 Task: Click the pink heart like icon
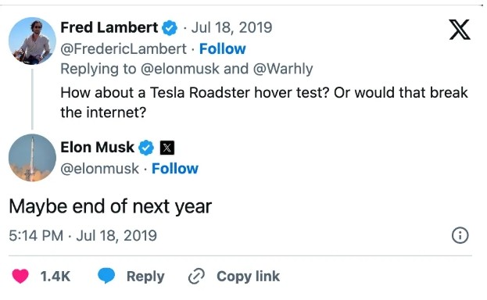click(x=20, y=276)
